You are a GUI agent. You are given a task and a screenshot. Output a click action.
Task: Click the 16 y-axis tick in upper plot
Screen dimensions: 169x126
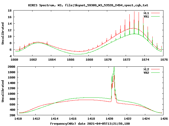click(x=10, y=17)
